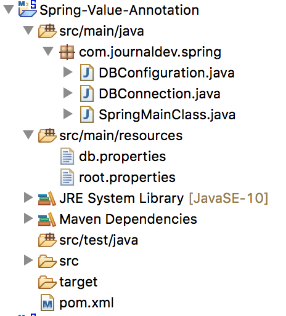Click the src/main/java source folder icon
Viewport: 286px width, 316px height.
47,31
